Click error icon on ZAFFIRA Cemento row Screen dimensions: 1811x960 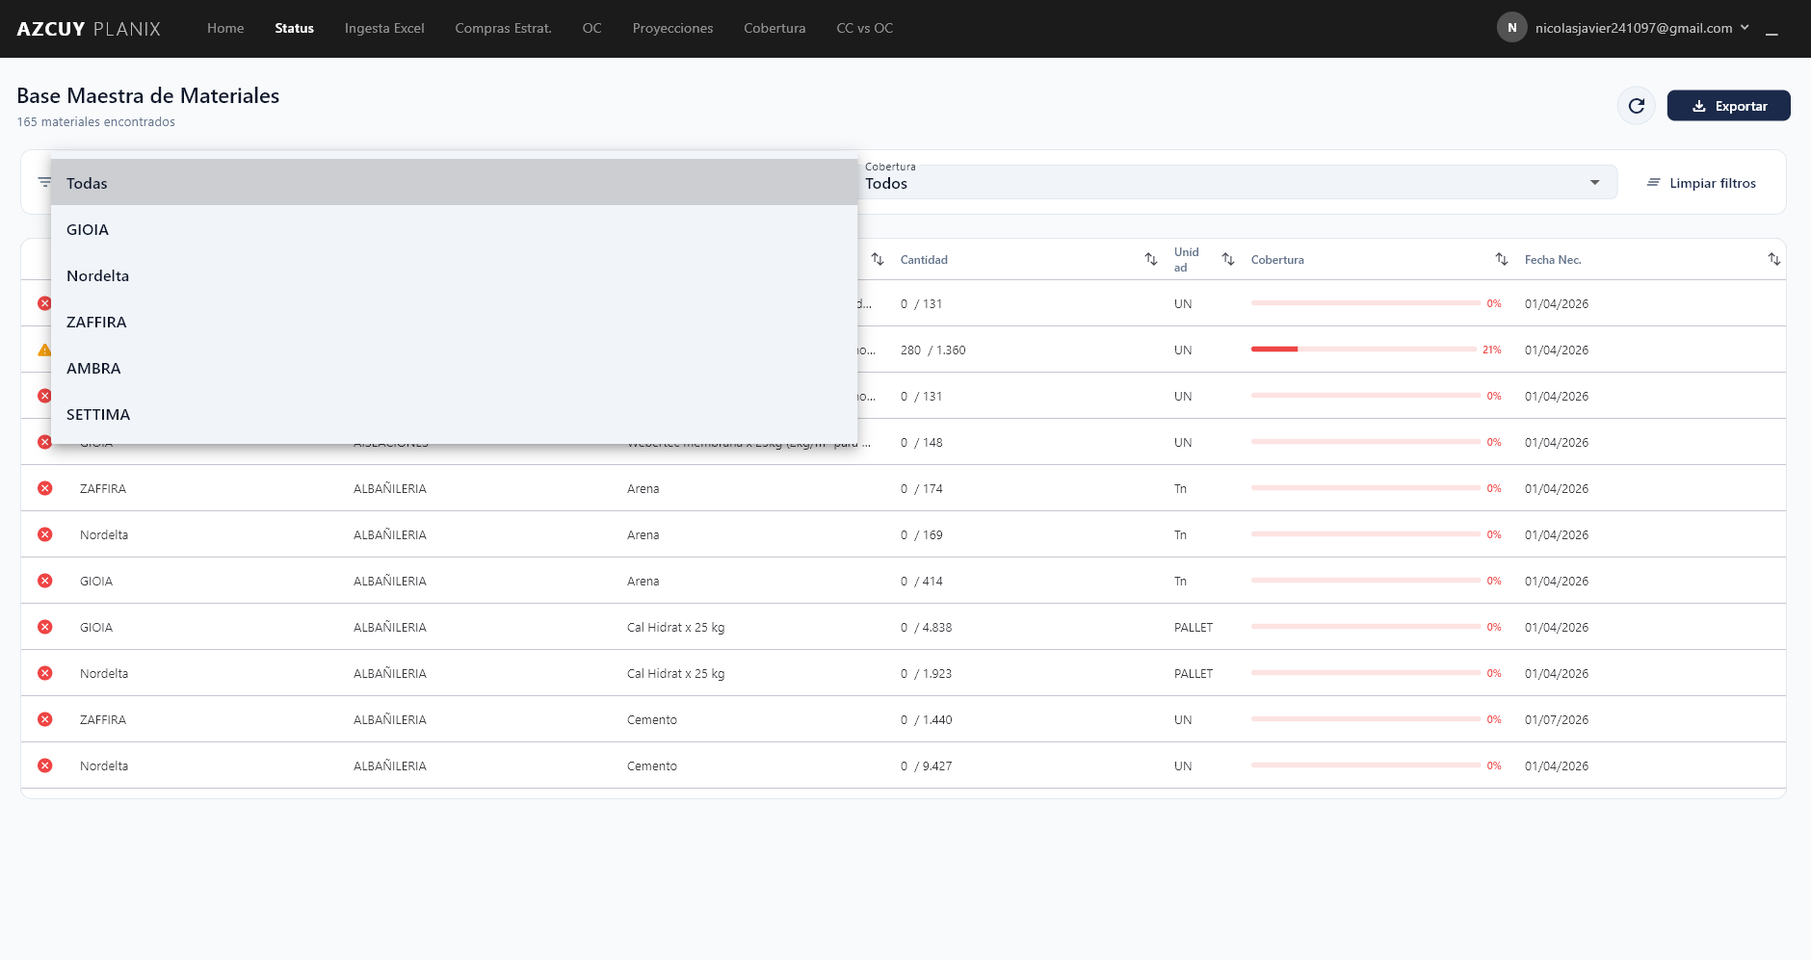[x=45, y=719]
